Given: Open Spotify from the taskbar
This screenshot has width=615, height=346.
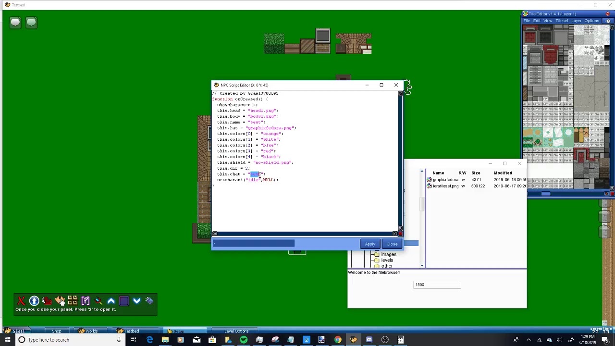Looking at the screenshot, I should click(244, 340).
